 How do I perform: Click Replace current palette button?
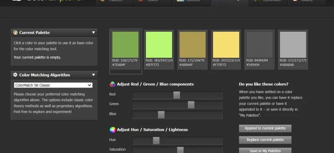(265, 140)
